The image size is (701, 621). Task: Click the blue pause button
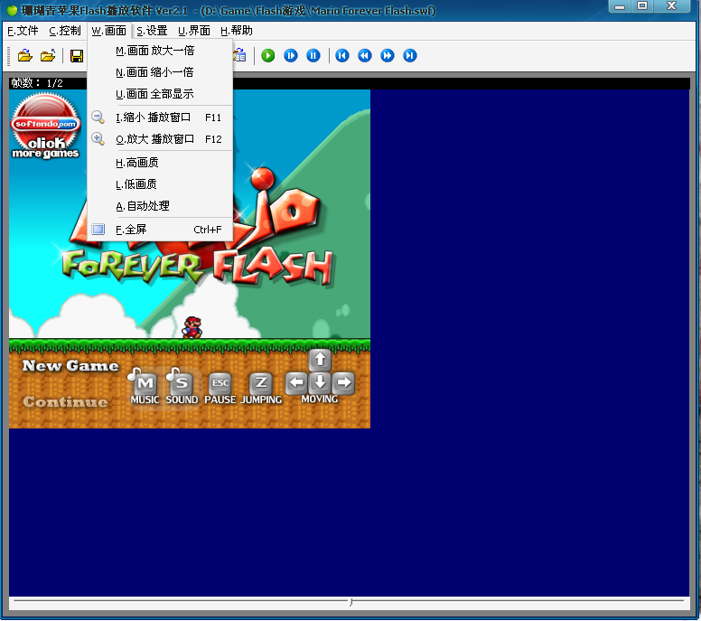click(x=313, y=55)
